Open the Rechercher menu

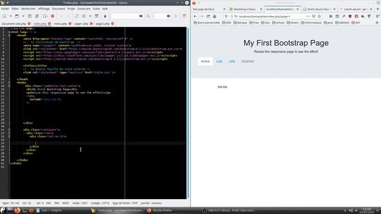[x=29, y=8]
